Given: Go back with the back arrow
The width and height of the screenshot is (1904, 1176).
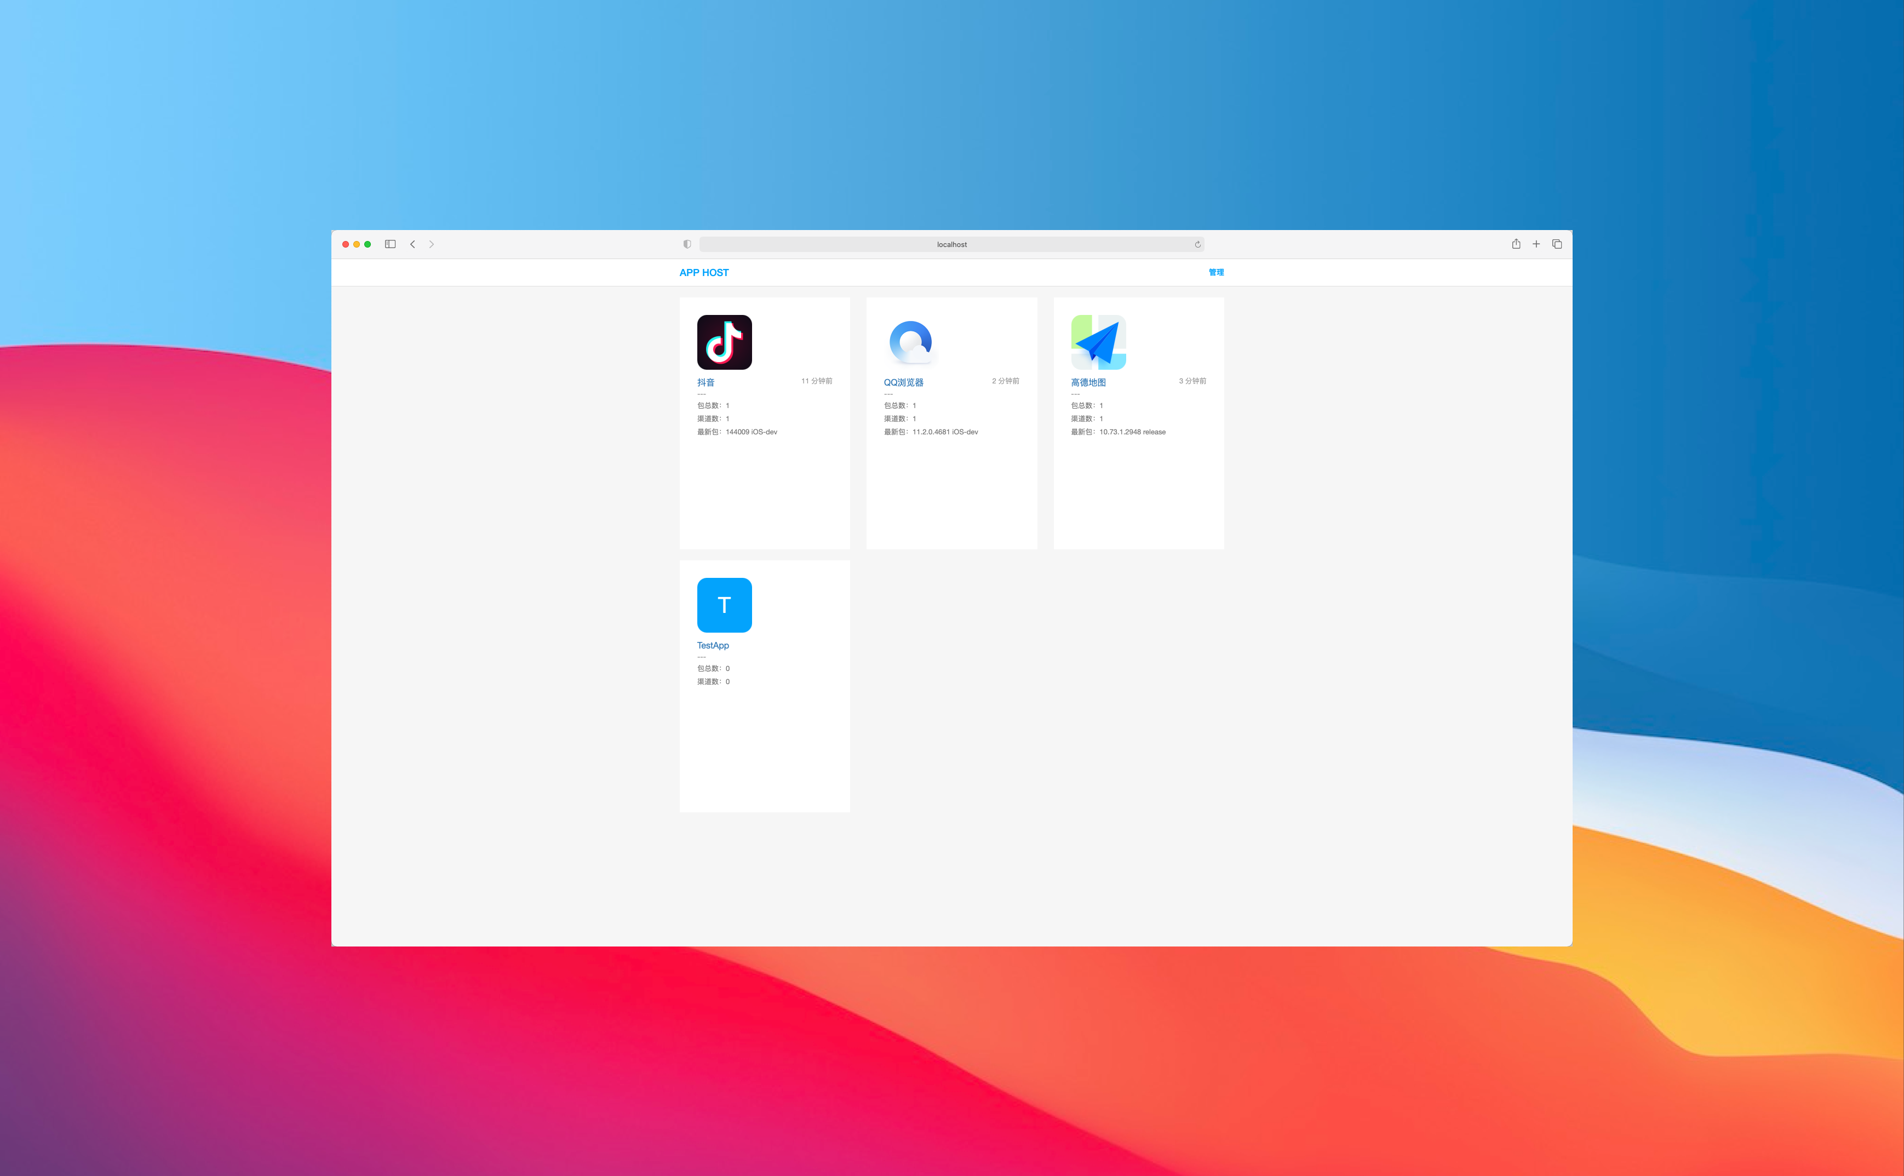Looking at the screenshot, I should 413,244.
